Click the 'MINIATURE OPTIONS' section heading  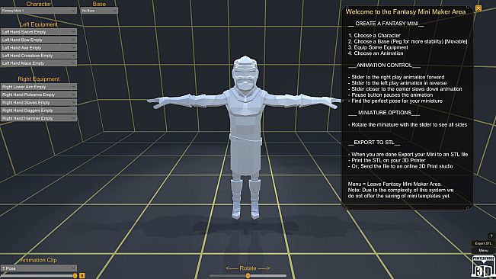tap(384, 113)
